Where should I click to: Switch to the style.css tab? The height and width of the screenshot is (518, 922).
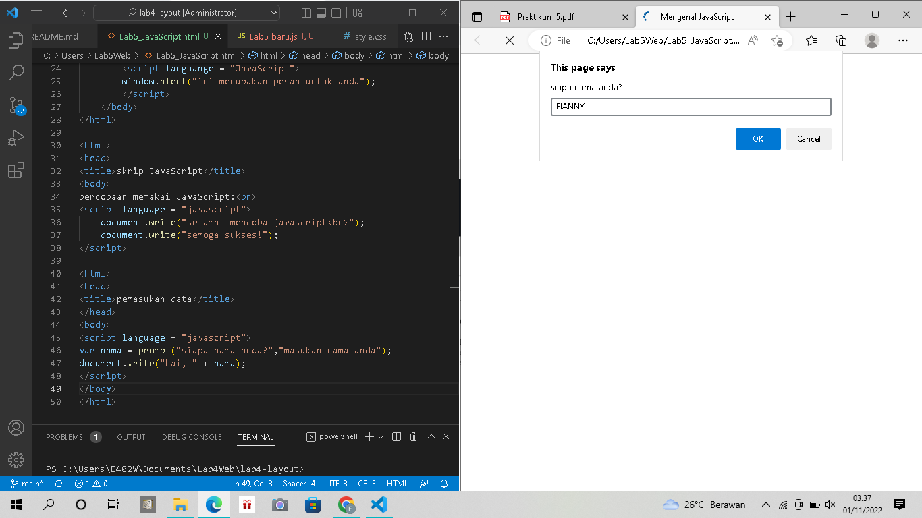[365, 37]
